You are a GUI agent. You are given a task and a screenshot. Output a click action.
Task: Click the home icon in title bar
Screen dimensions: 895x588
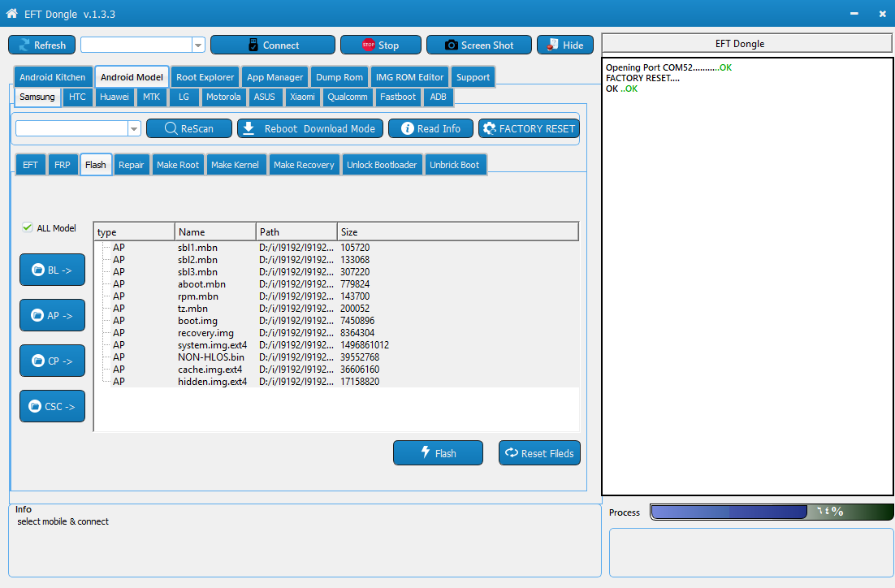tap(11, 13)
